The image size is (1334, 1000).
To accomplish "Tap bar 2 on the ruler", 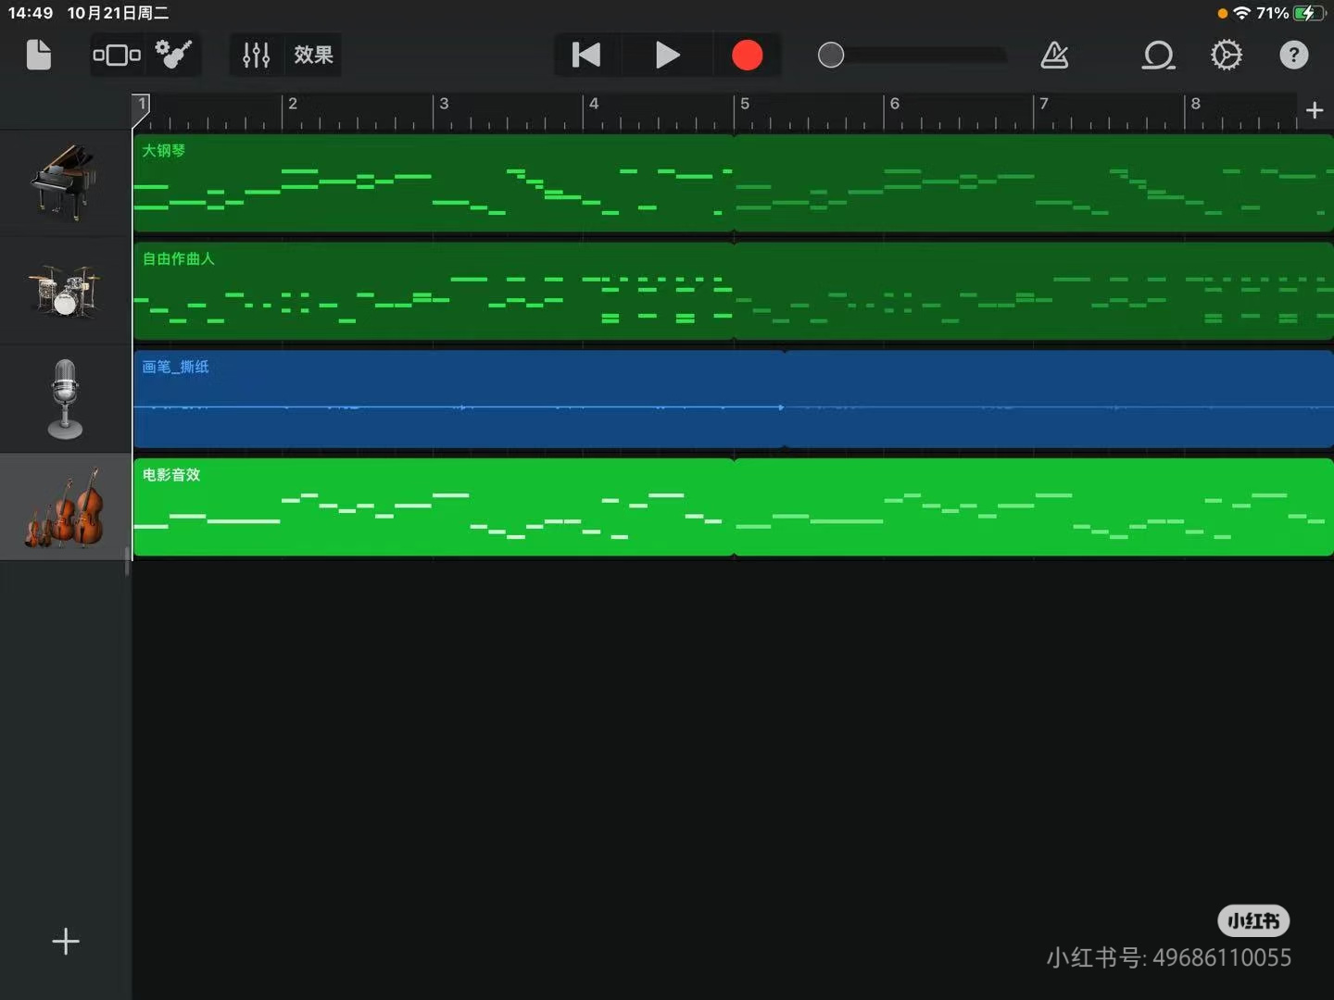I will coord(293,104).
